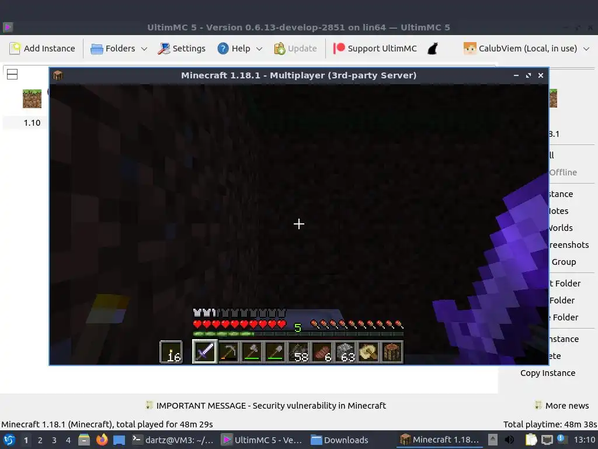Select the shovel hotbar slot
The height and width of the screenshot is (449, 598).
(275, 351)
